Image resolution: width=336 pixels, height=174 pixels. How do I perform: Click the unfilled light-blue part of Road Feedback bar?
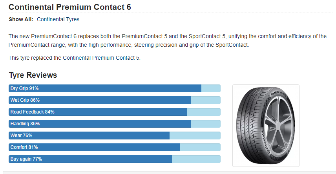[204, 112]
